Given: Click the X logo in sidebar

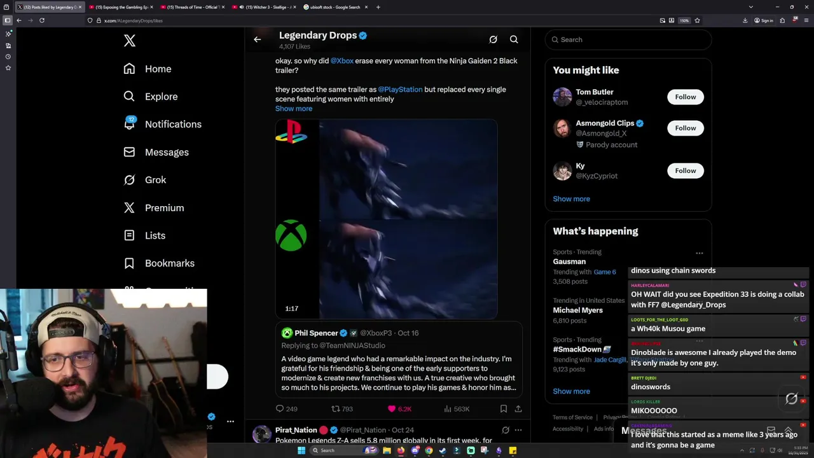Looking at the screenshot, I should 130,41.
